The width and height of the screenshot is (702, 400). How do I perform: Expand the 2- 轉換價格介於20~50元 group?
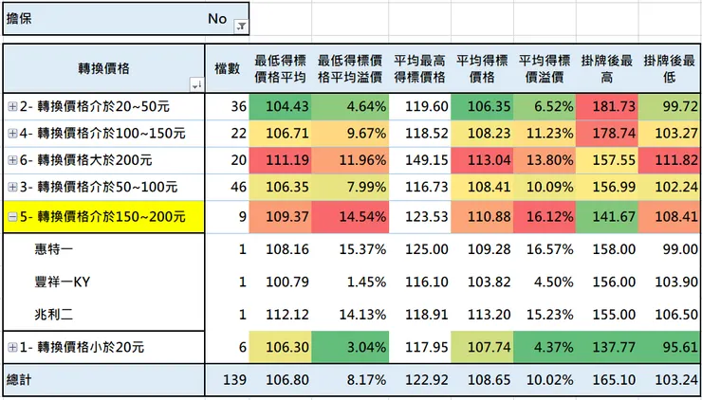click(12, 106)
